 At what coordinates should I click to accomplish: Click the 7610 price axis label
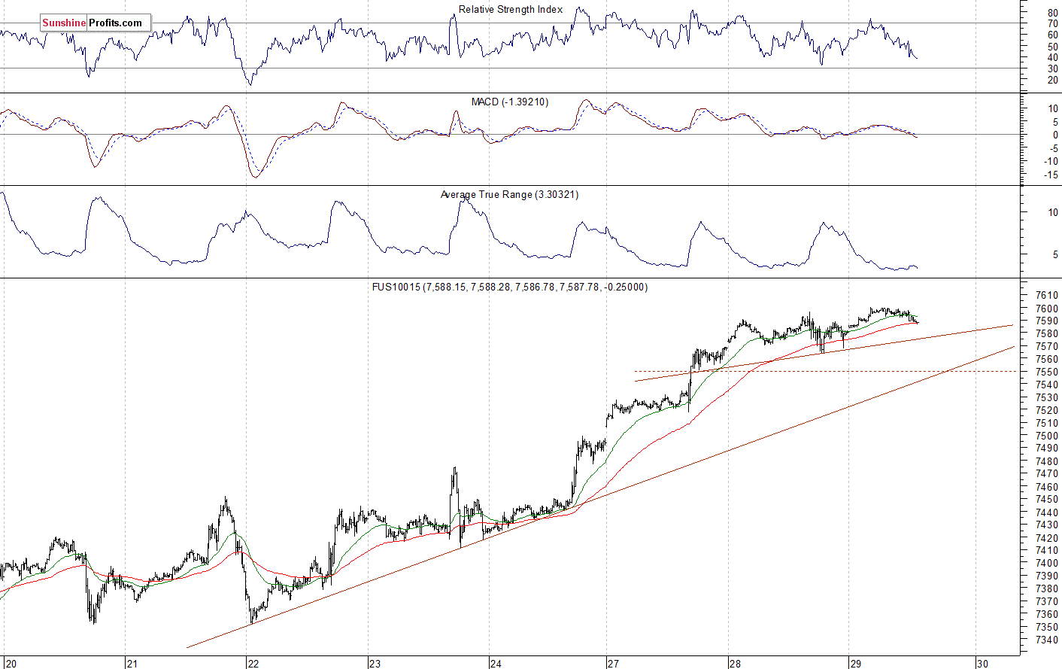[1046, 295]
